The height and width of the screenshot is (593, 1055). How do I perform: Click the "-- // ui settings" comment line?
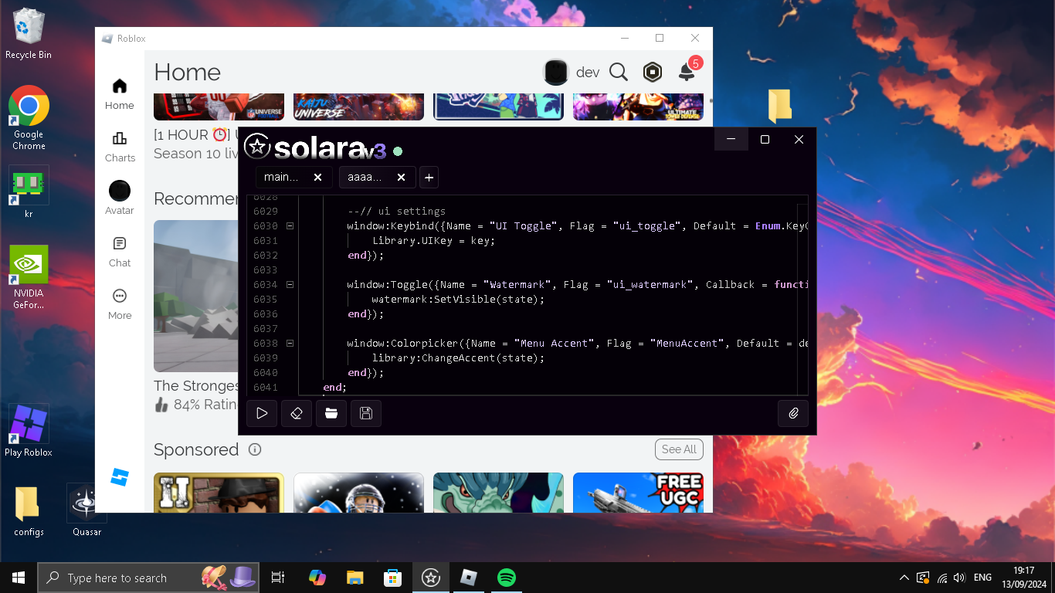point(396,212)
